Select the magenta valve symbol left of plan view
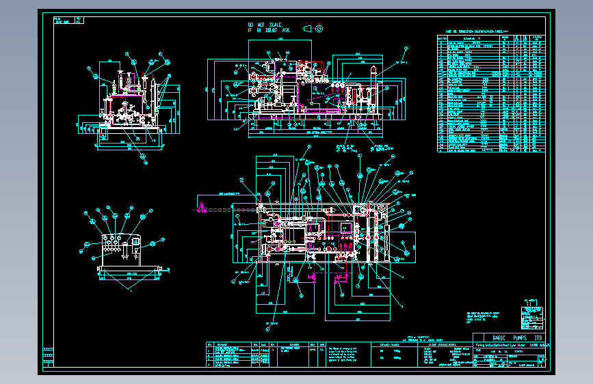This screenshot has width=593, height=384. 202,208
